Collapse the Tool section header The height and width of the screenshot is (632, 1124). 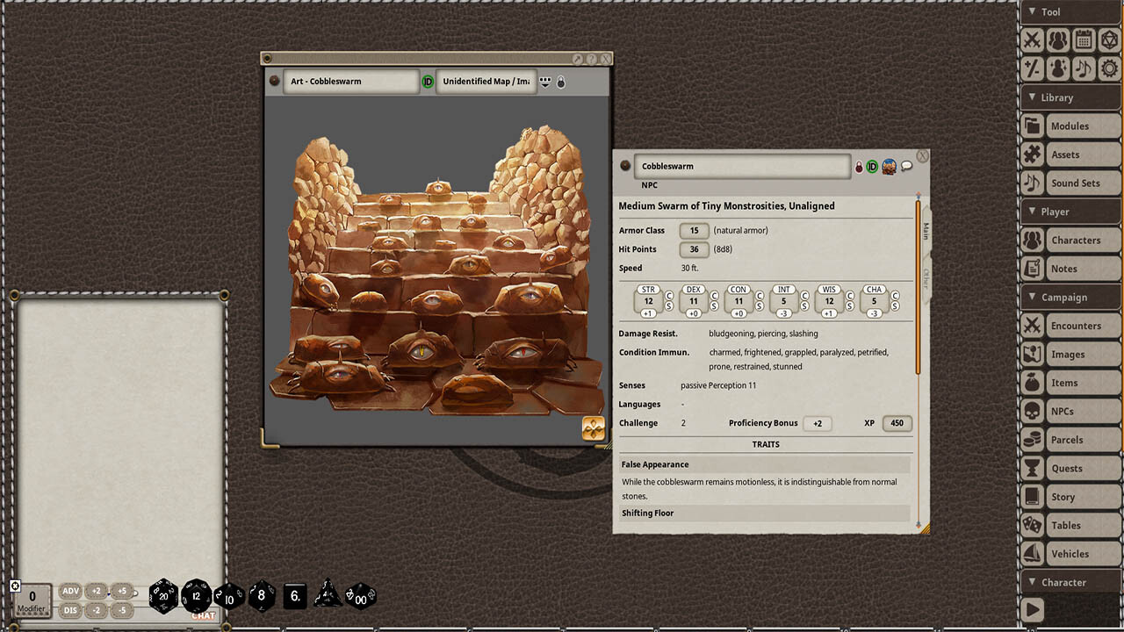pyautogui.click(x=1069, y=11)
